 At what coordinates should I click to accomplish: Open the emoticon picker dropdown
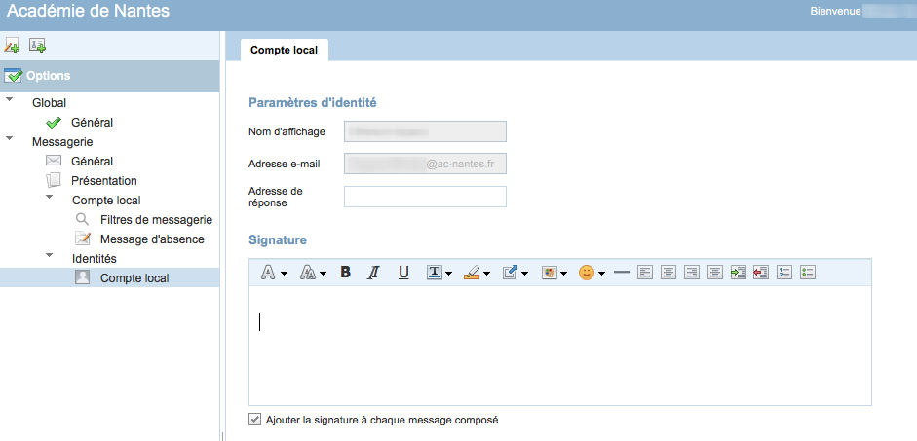[x=592, y=273]
